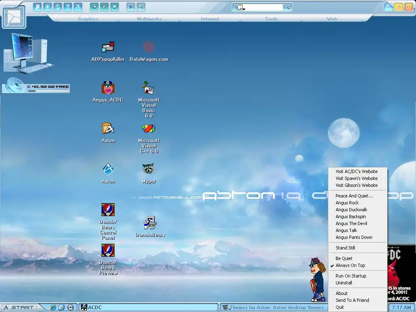Choose Send To A Friend
Image resolution: width=416 pixels, height=312 pixels.
pyautogui.click(x=357, y=300)
